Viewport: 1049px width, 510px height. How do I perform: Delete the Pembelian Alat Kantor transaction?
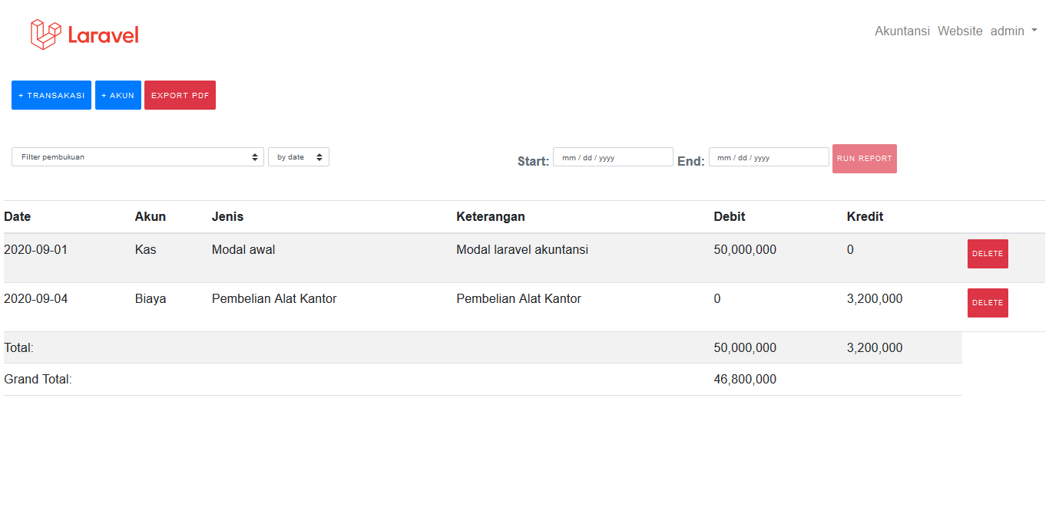click(987, 303)
